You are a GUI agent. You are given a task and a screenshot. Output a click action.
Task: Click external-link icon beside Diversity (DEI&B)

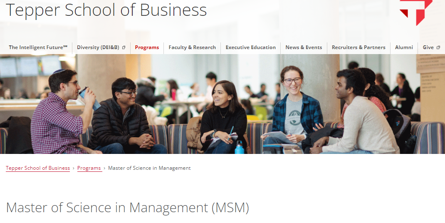124,47
